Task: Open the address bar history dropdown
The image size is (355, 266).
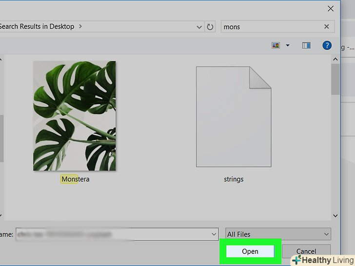Action: (199, 27)
